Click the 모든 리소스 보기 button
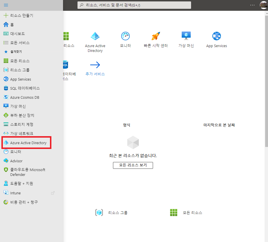 (133, 165)
